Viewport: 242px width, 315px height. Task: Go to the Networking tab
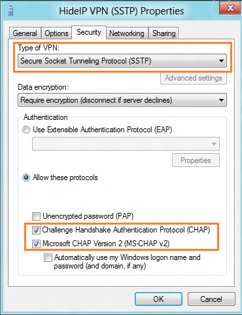point(127,33)
